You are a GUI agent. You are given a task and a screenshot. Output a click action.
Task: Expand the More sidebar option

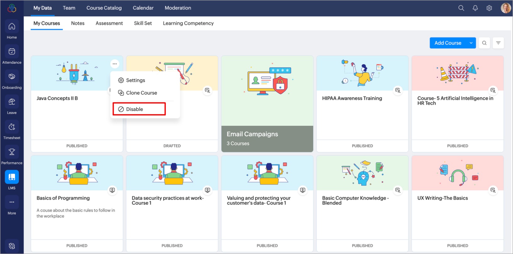(12, 202)
